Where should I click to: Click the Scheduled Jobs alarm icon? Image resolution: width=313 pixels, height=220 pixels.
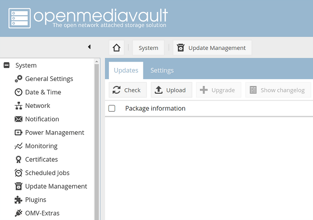tap(19, 173)
